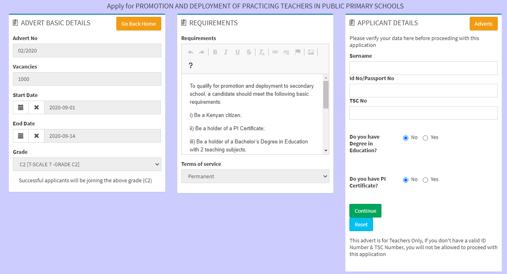This screenshot has width=507, height=274.
Task: Open the Adverts button
Action: 483,24
